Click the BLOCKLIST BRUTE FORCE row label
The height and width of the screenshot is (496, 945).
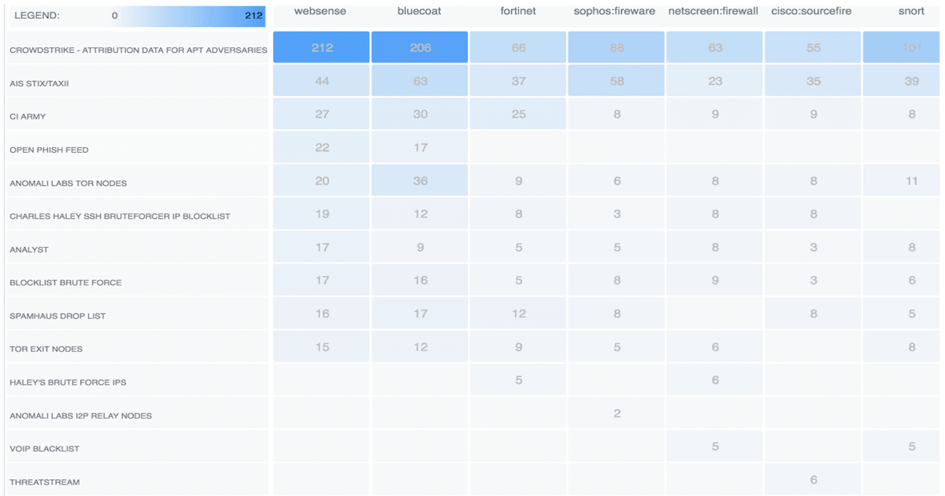click(x=65, y=283)
